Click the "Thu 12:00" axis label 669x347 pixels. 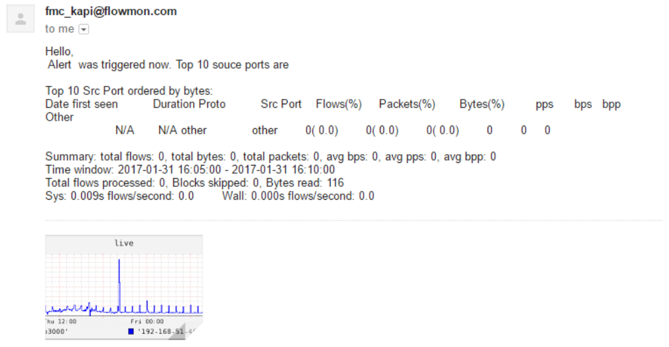(x=61, y=321)
